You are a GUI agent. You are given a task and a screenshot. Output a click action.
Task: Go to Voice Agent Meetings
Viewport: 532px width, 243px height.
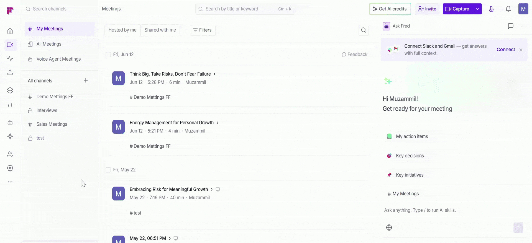click(60, 59)
